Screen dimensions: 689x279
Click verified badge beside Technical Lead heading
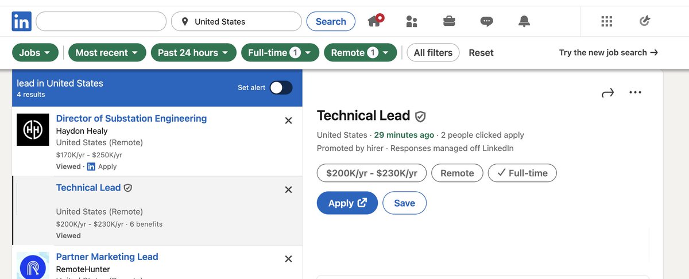point(420,117)
